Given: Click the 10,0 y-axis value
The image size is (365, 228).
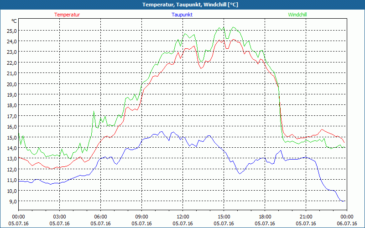Looking at the screenshot, I should 12,191.
